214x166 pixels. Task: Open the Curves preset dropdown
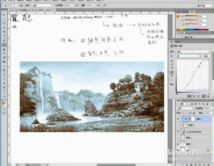pyautogui.click(x=193, y=52)
